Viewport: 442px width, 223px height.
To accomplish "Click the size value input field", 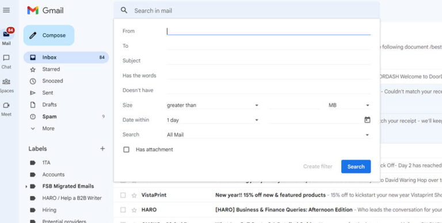I will point(294,105).
